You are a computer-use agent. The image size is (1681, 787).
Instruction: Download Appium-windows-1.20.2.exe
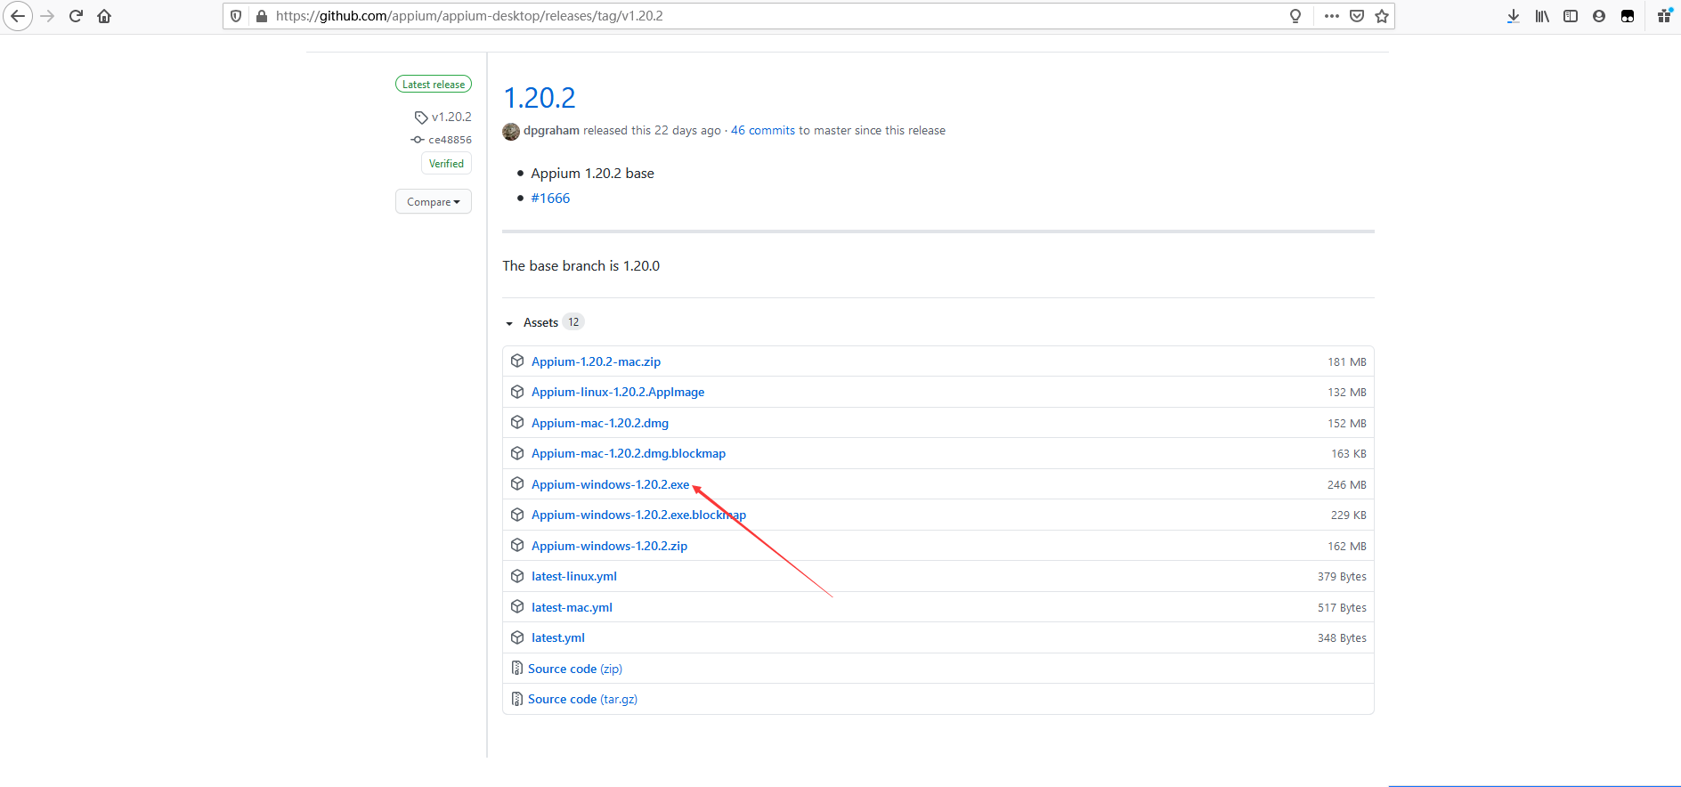coord(610,484)
